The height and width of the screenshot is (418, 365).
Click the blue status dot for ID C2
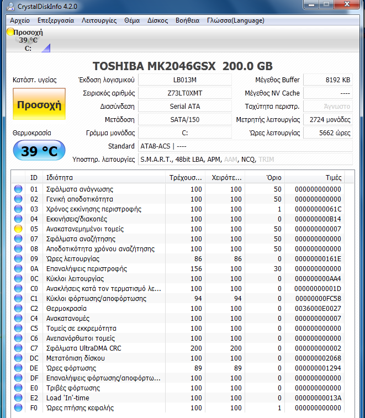pyautogui.click(x=18, y=309)
